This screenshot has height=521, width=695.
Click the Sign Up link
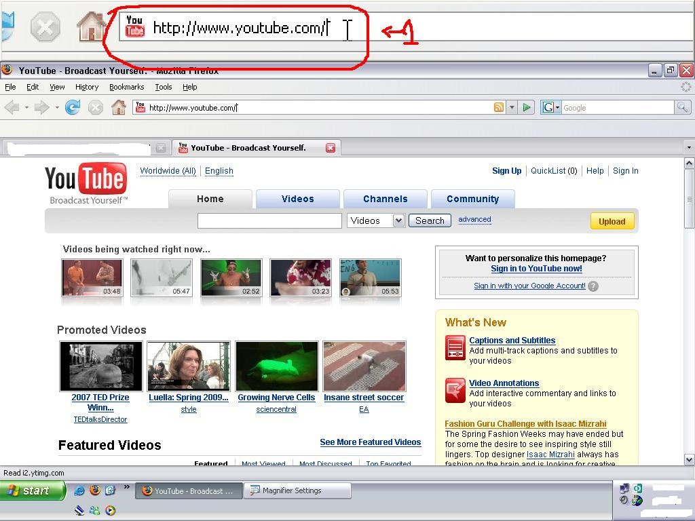coord(506,171)
